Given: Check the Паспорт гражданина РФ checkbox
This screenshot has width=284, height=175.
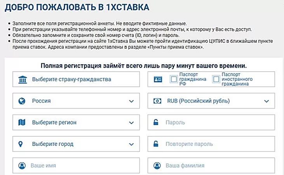Looking at the screenshot, I should [x=174, y=79].
